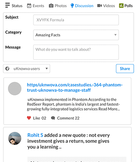Click the Events calendar icon
The image size is (137, 162).
pos(29,6)
